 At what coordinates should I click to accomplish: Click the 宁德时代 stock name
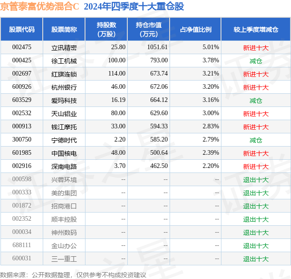(64, 140)
